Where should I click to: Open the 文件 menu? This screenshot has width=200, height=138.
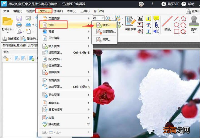point(6,11)
